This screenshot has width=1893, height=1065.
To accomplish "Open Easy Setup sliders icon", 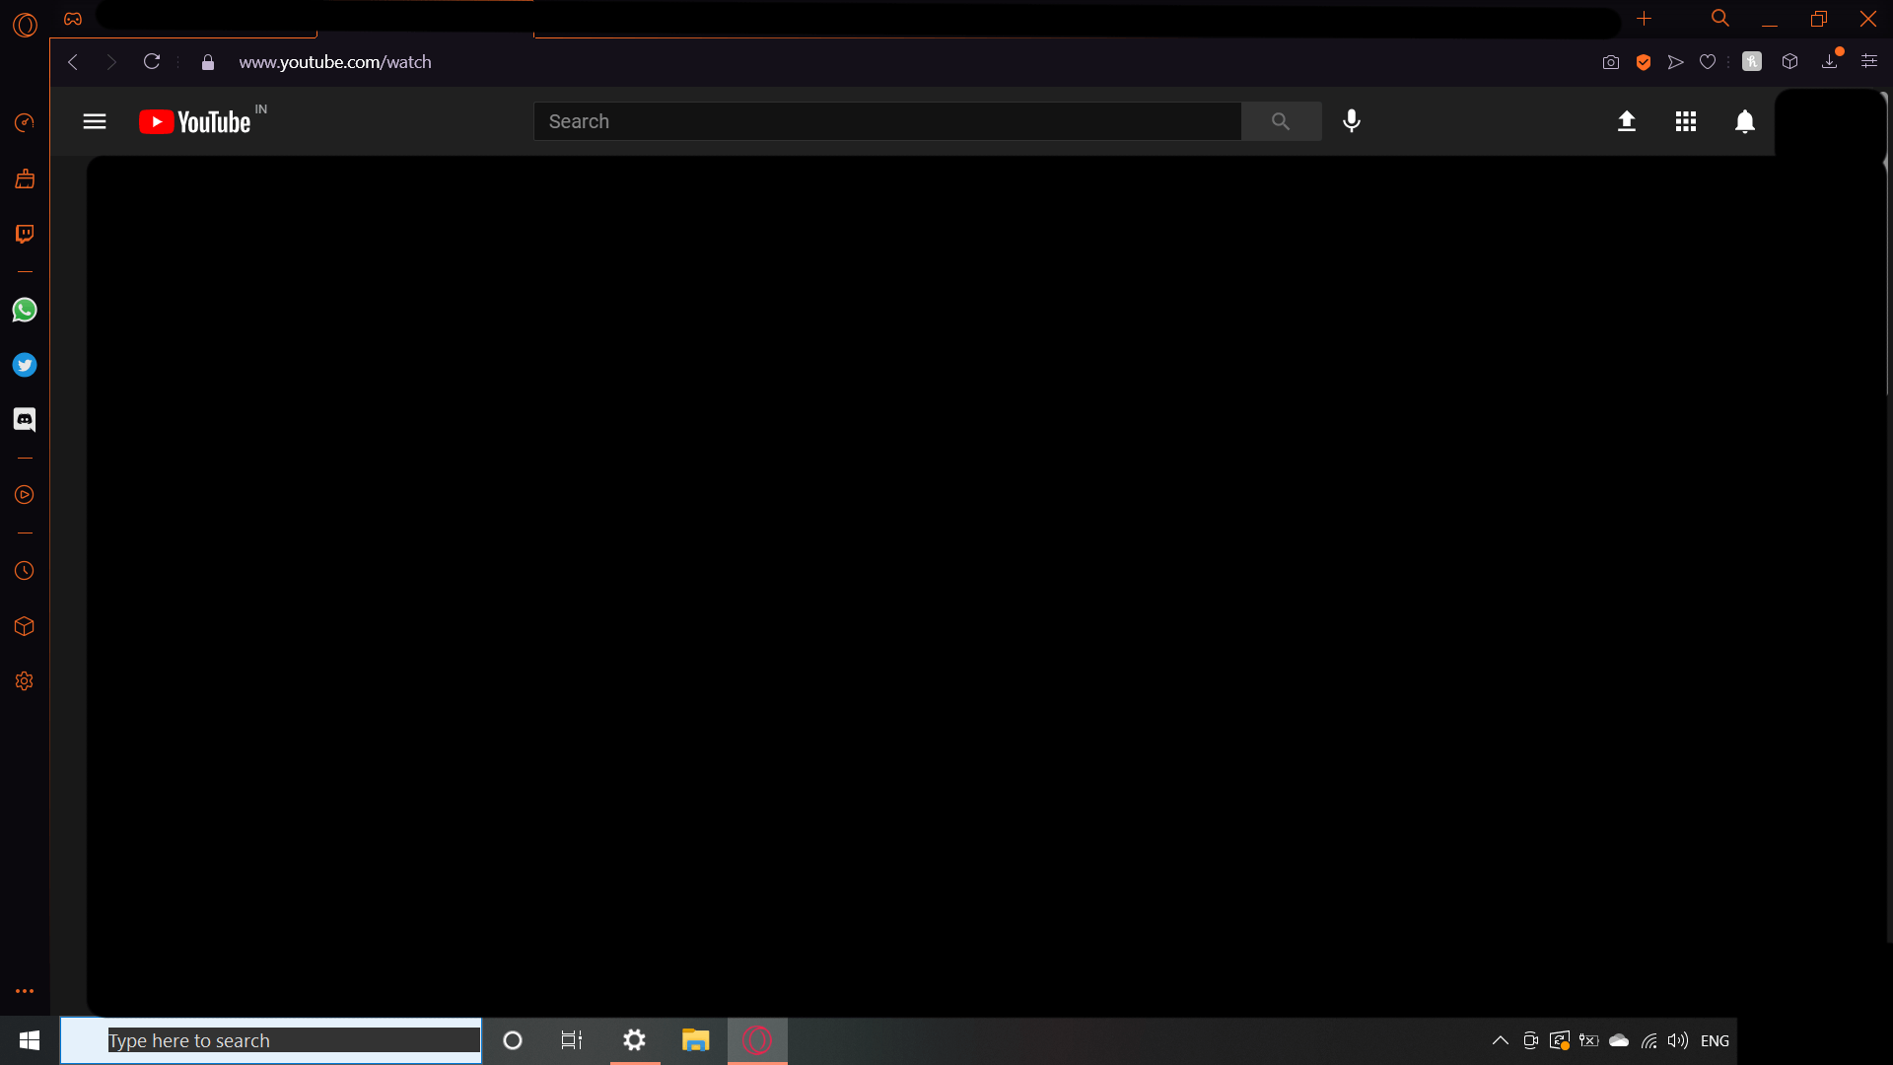I will tap(1869, 61).
